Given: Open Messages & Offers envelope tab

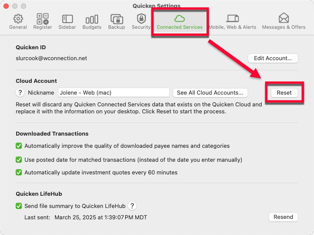Looking at the screenshot, I should pyautogui.click(x=284, y=22).
